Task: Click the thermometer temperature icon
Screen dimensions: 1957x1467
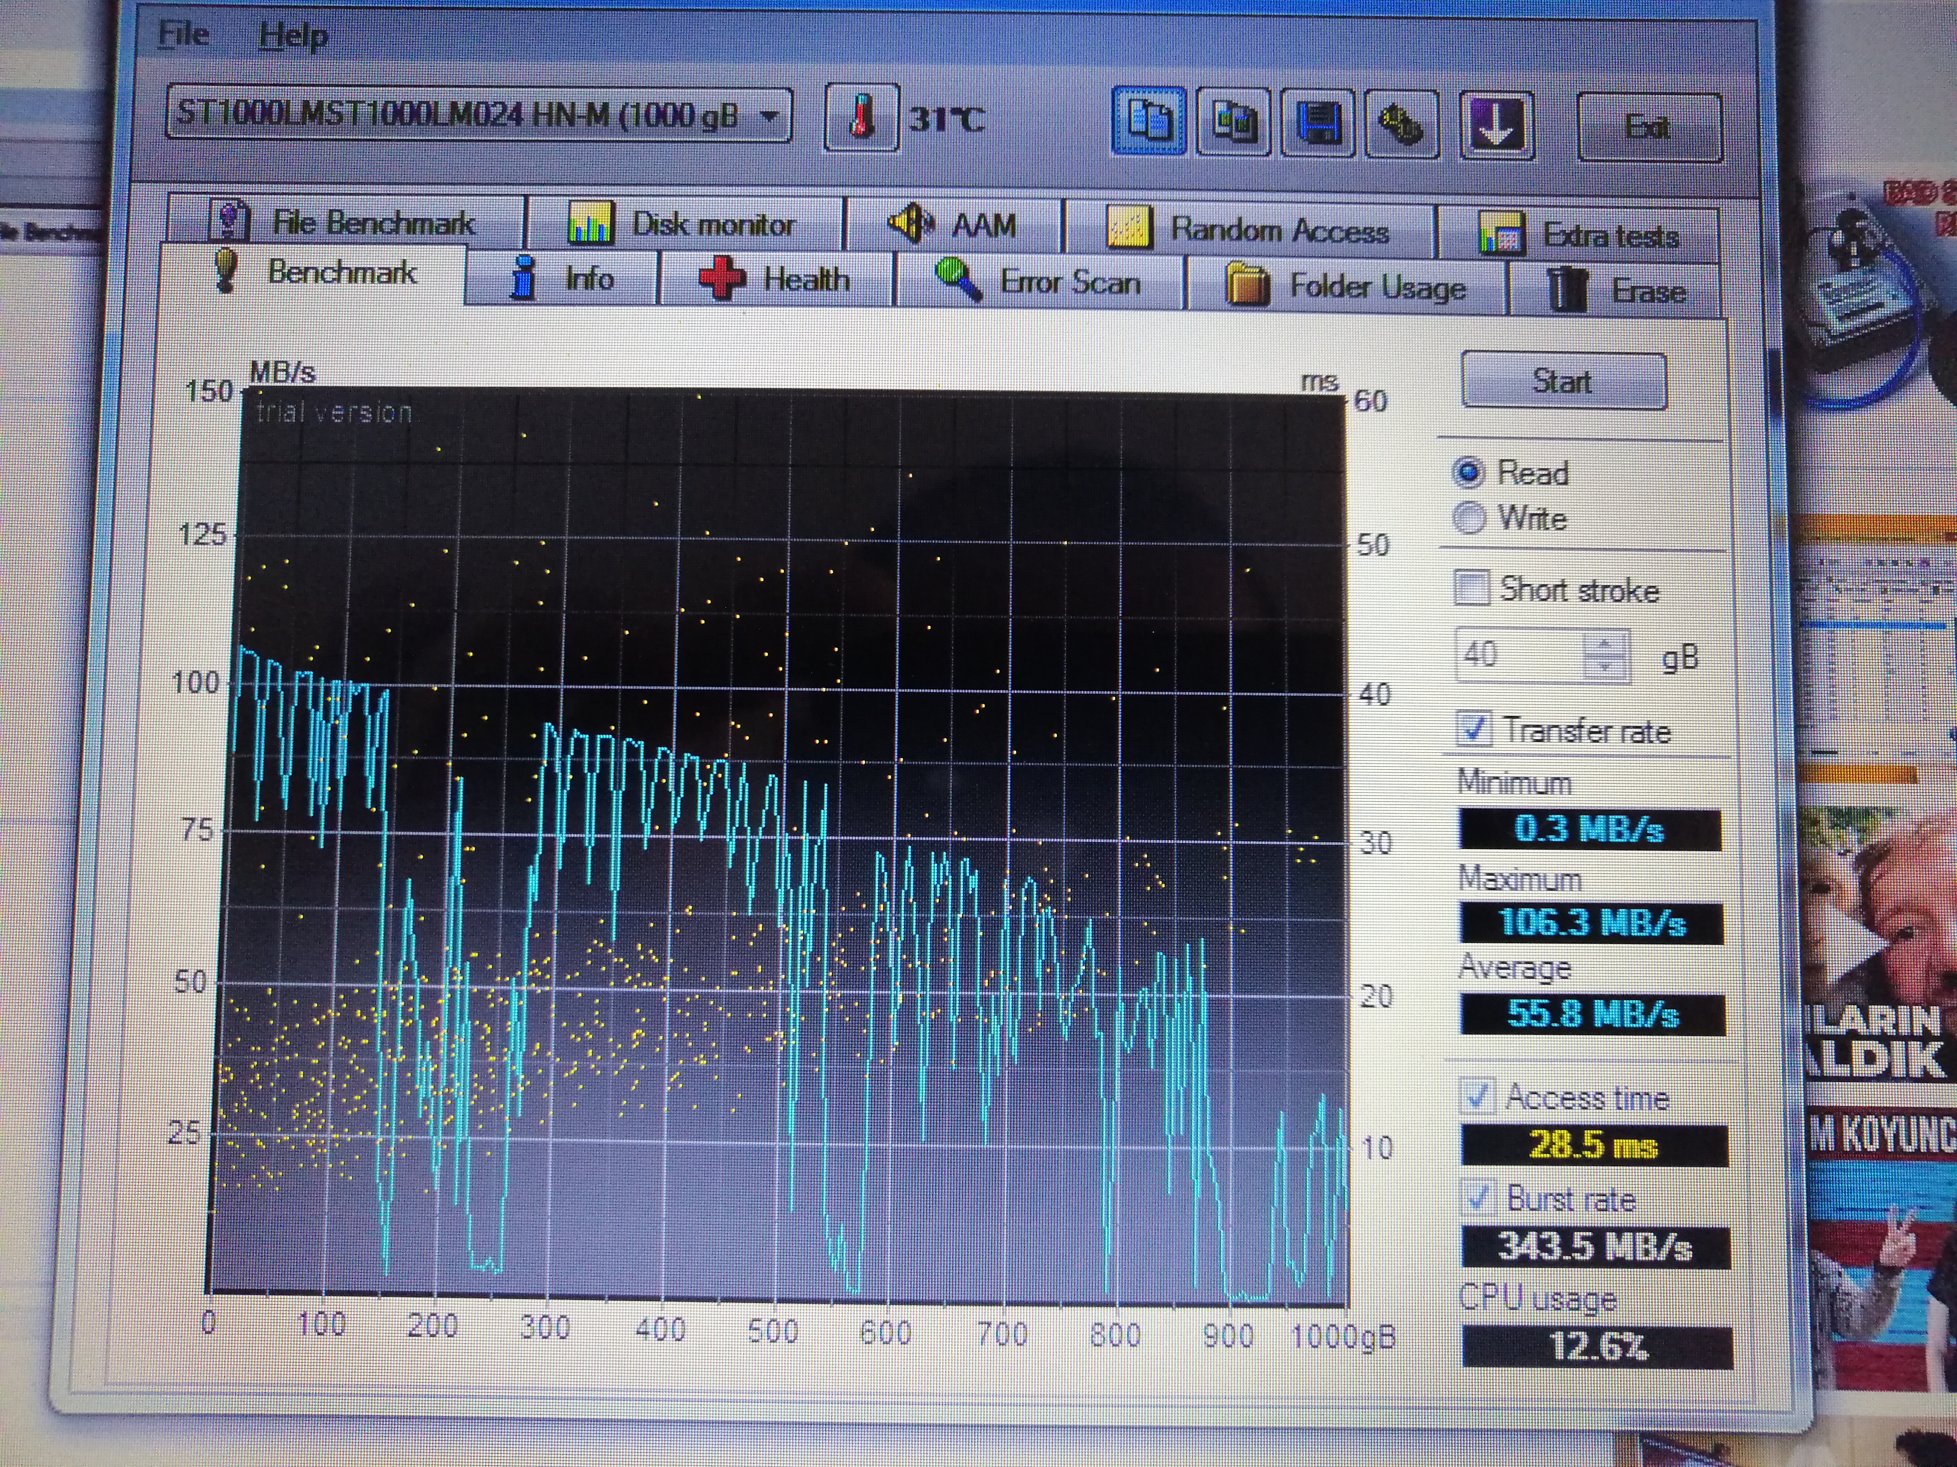Action: coord(862,118)
